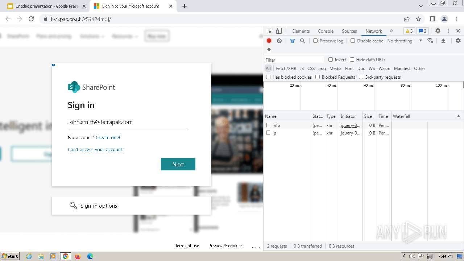Open Internet Explorer from taskbar
The image size is (464, 261).
[29, 256]
